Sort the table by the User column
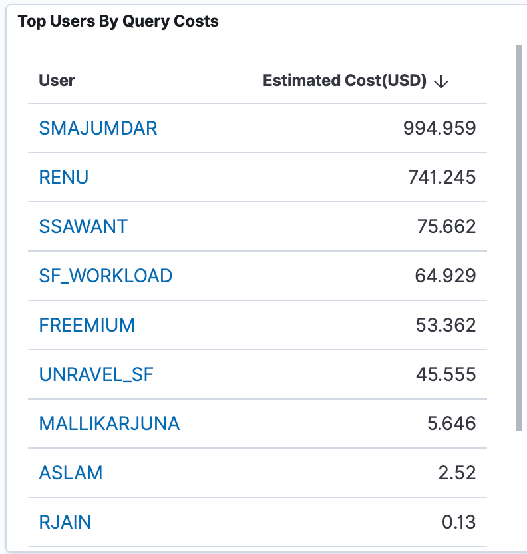This screenshot has height=554, width=527. 57,81
